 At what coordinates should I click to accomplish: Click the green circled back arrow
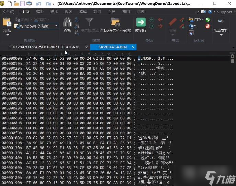click(x=152, y=20)
